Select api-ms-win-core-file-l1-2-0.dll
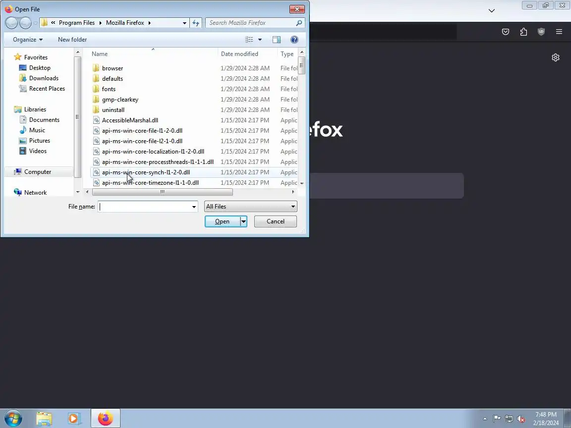The image size is (571, 428). (x=142, y=130)
